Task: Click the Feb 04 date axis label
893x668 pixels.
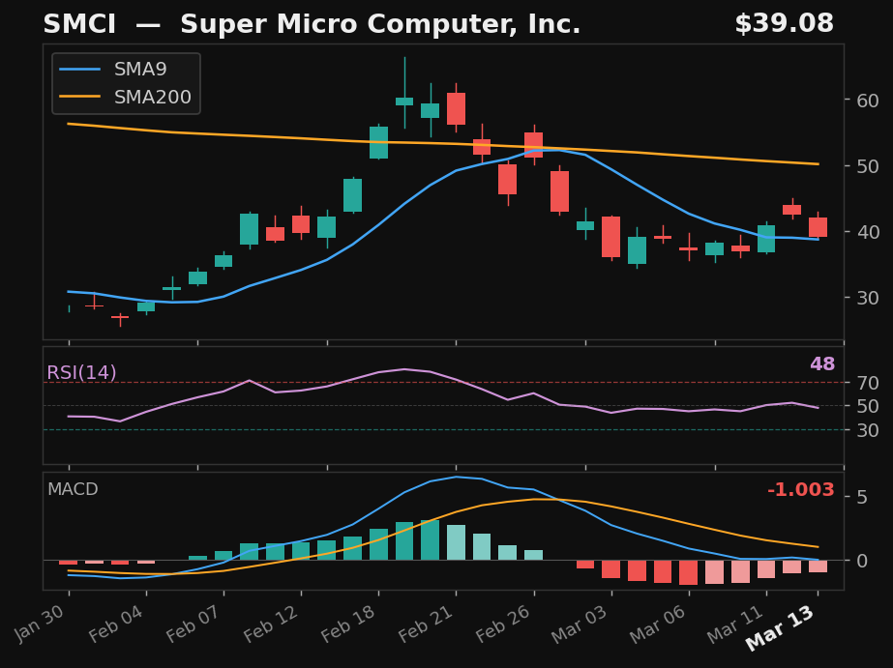Action: (x=118, y=624)
